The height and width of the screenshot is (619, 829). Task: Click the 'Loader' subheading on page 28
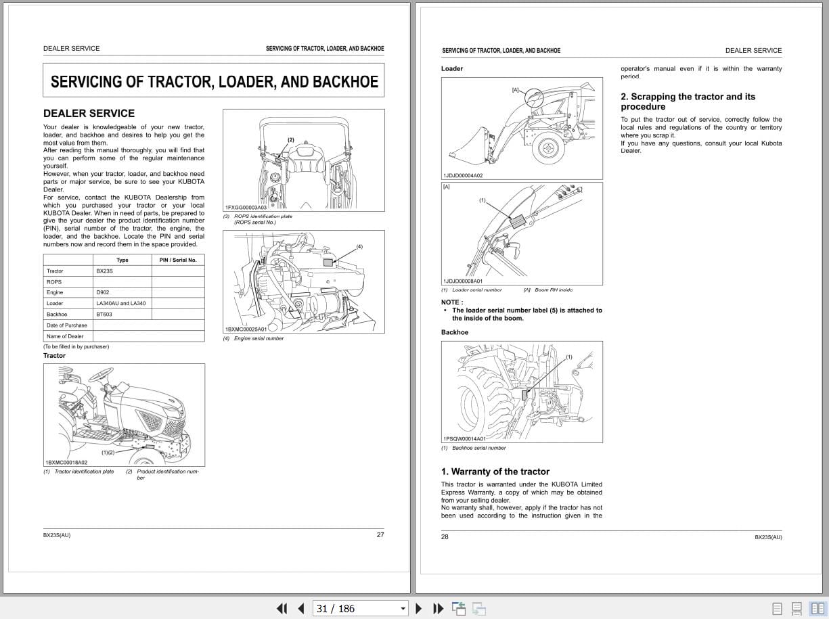[x=452, y=68]
